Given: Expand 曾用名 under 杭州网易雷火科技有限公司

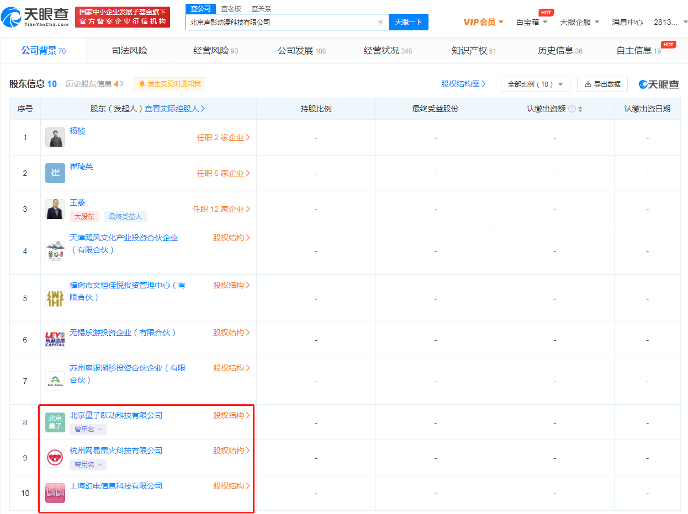Looking at the screenshot, I should 88,465.
